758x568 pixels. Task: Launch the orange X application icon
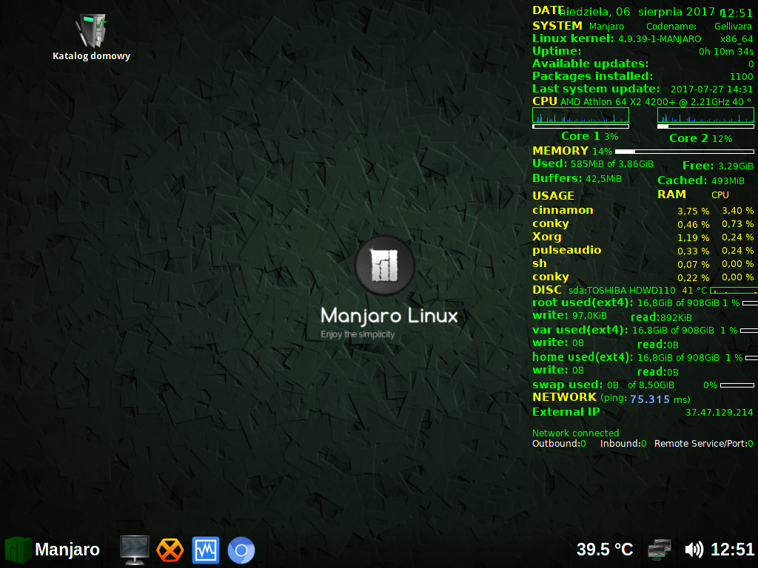[170, 550]
